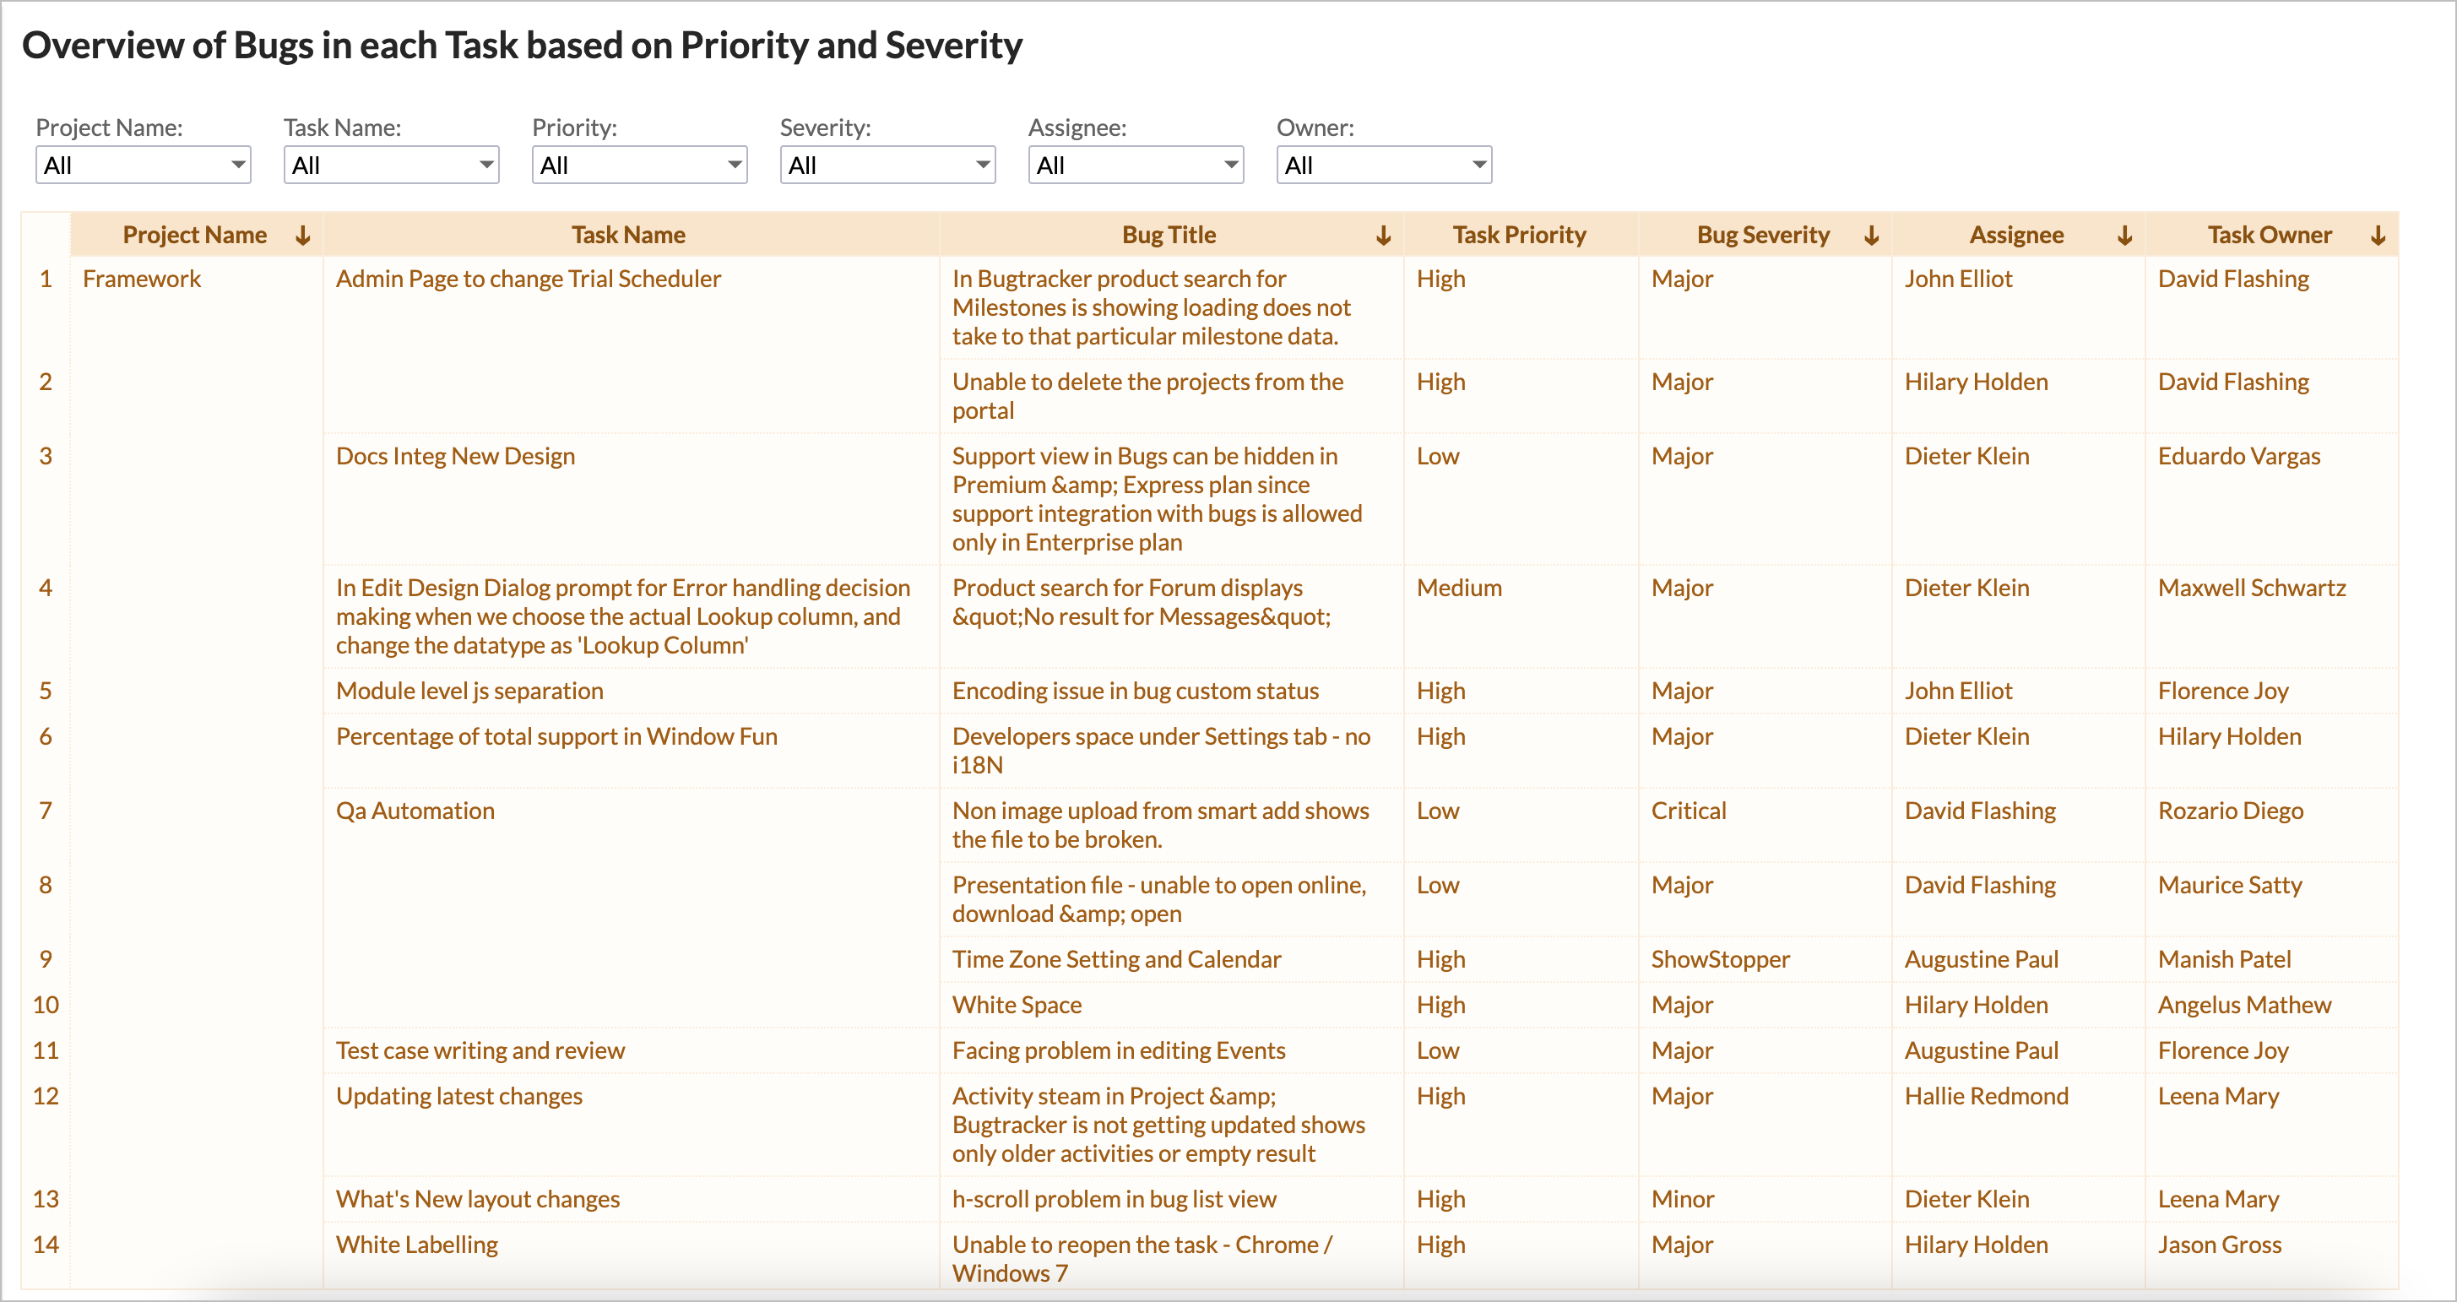Image resolution: width=2457 pixels, height=1302 pixels.
Task: Select the Framework project cell
Action: click(142, 279)
